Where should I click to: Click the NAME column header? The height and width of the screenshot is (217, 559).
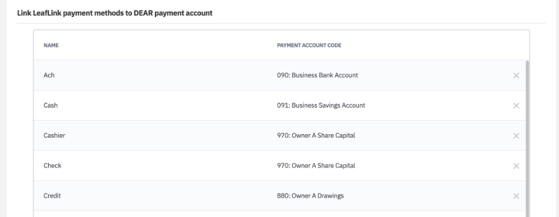click(51, 45)
